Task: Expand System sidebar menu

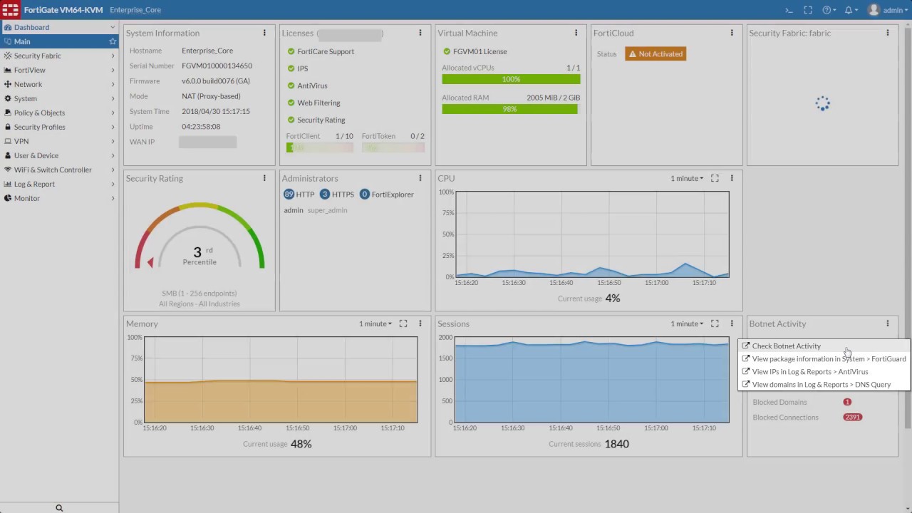Action: point(59,98)
